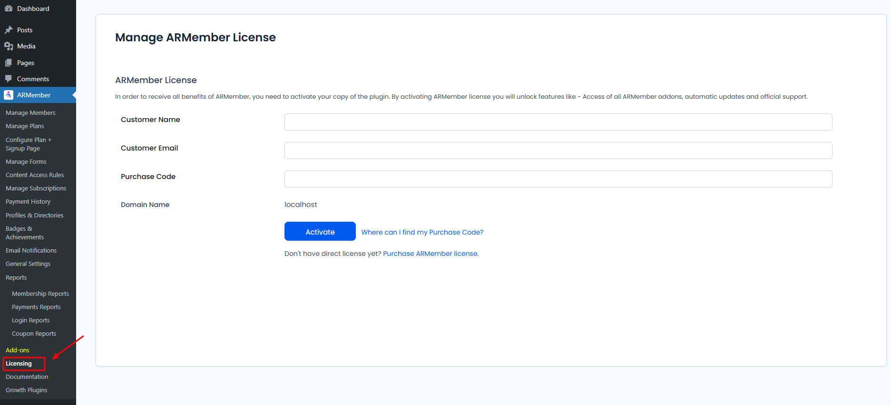
Task: Open the Reports section
Action: [x=16, y=278]
